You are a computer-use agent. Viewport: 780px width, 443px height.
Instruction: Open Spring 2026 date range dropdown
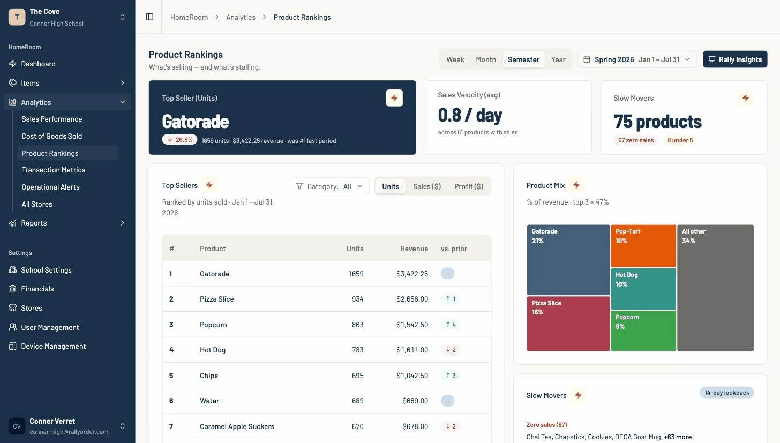tap(637, 59)
